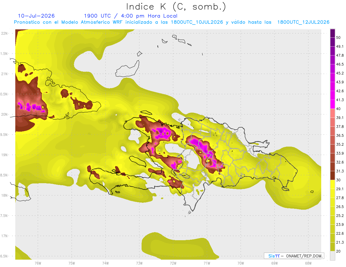The image size is (346, 267).
Task: Click the '47.8' value on the color scale
Action: [340, 55]
